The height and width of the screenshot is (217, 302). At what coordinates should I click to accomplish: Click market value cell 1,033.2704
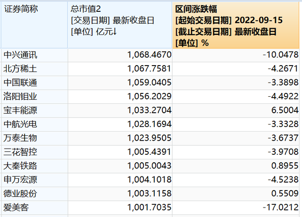[120, 110]
